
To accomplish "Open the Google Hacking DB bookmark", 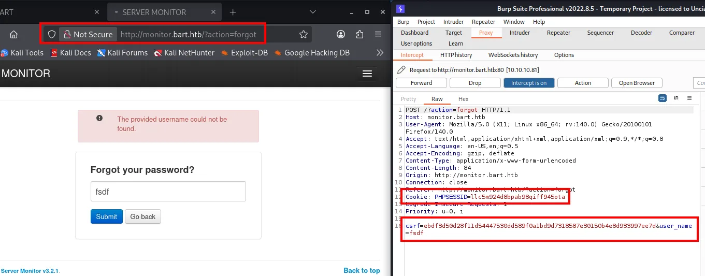I will pyautogui.click(x=312, y=52).
